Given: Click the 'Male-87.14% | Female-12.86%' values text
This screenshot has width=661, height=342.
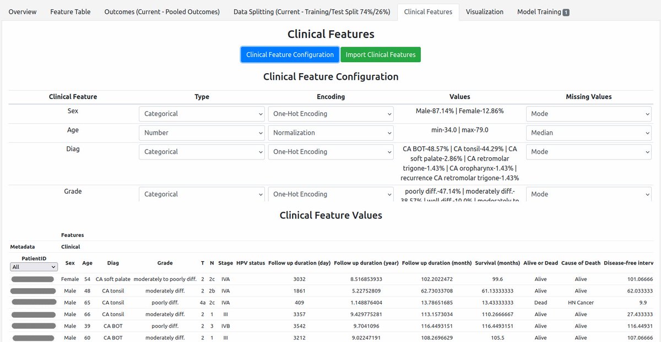Looking at the screenshot, I should (459, 111).
